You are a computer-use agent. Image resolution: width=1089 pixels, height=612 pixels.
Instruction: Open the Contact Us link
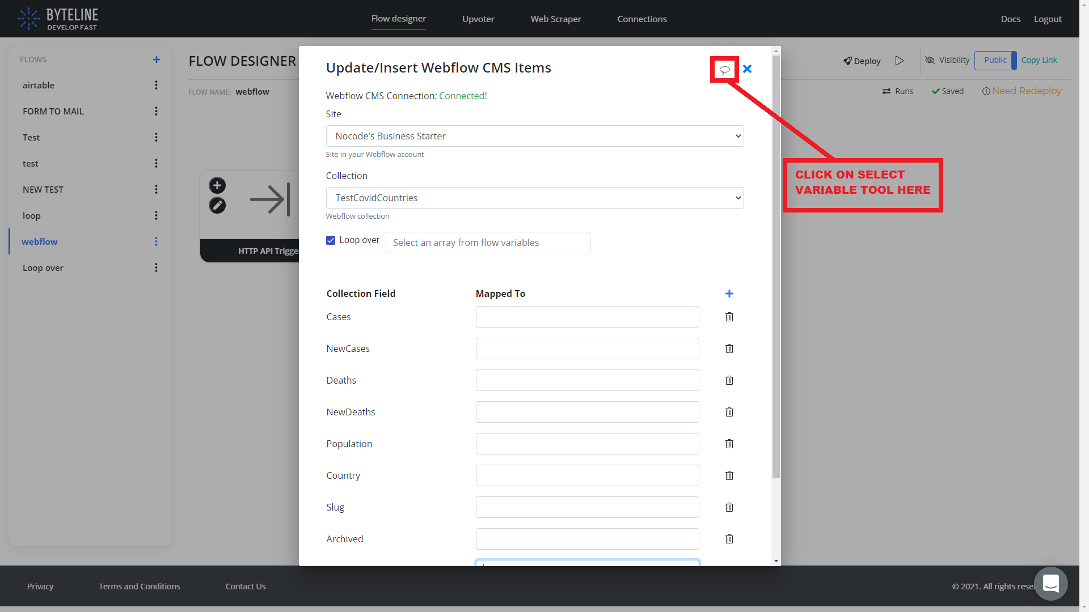coord(246,586)
